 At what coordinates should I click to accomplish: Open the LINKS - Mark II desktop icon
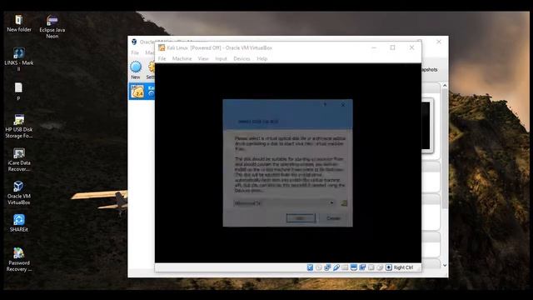18,59
